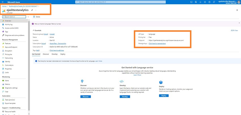Click move link next to Resource group
The height and width of the screenshot is (115, 241).
[46, 34]
